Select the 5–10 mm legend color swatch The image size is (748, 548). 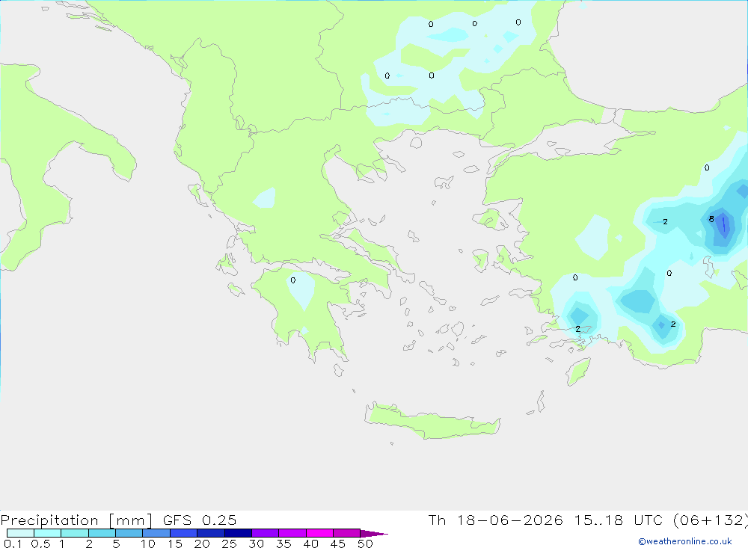129,533
